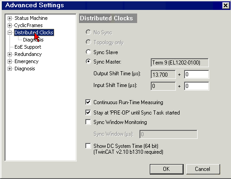Expand the Emergency tree node

coord(9,61)
